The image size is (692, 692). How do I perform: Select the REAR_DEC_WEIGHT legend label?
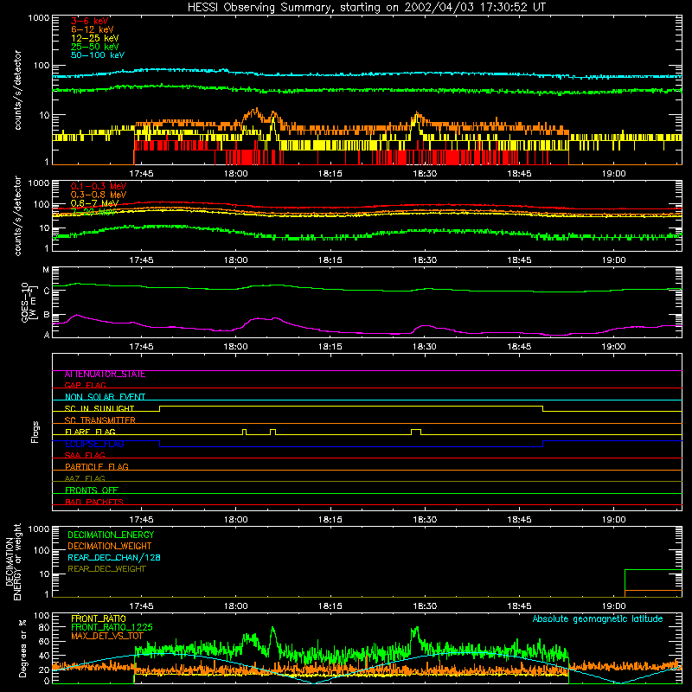106,569
